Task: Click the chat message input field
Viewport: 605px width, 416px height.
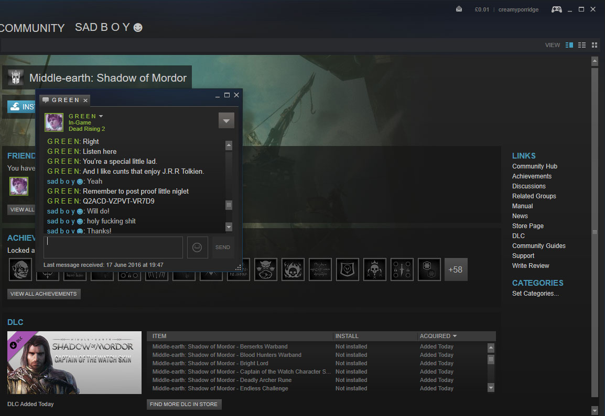Action: point(113,248)
